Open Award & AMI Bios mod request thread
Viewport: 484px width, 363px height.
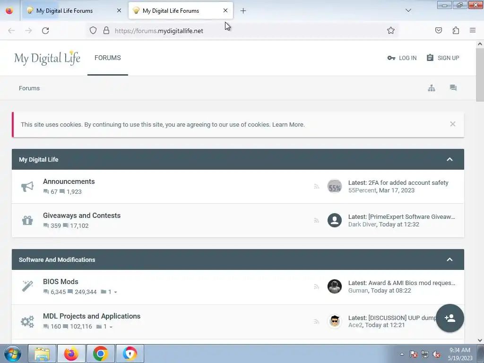tap(412, 283)
